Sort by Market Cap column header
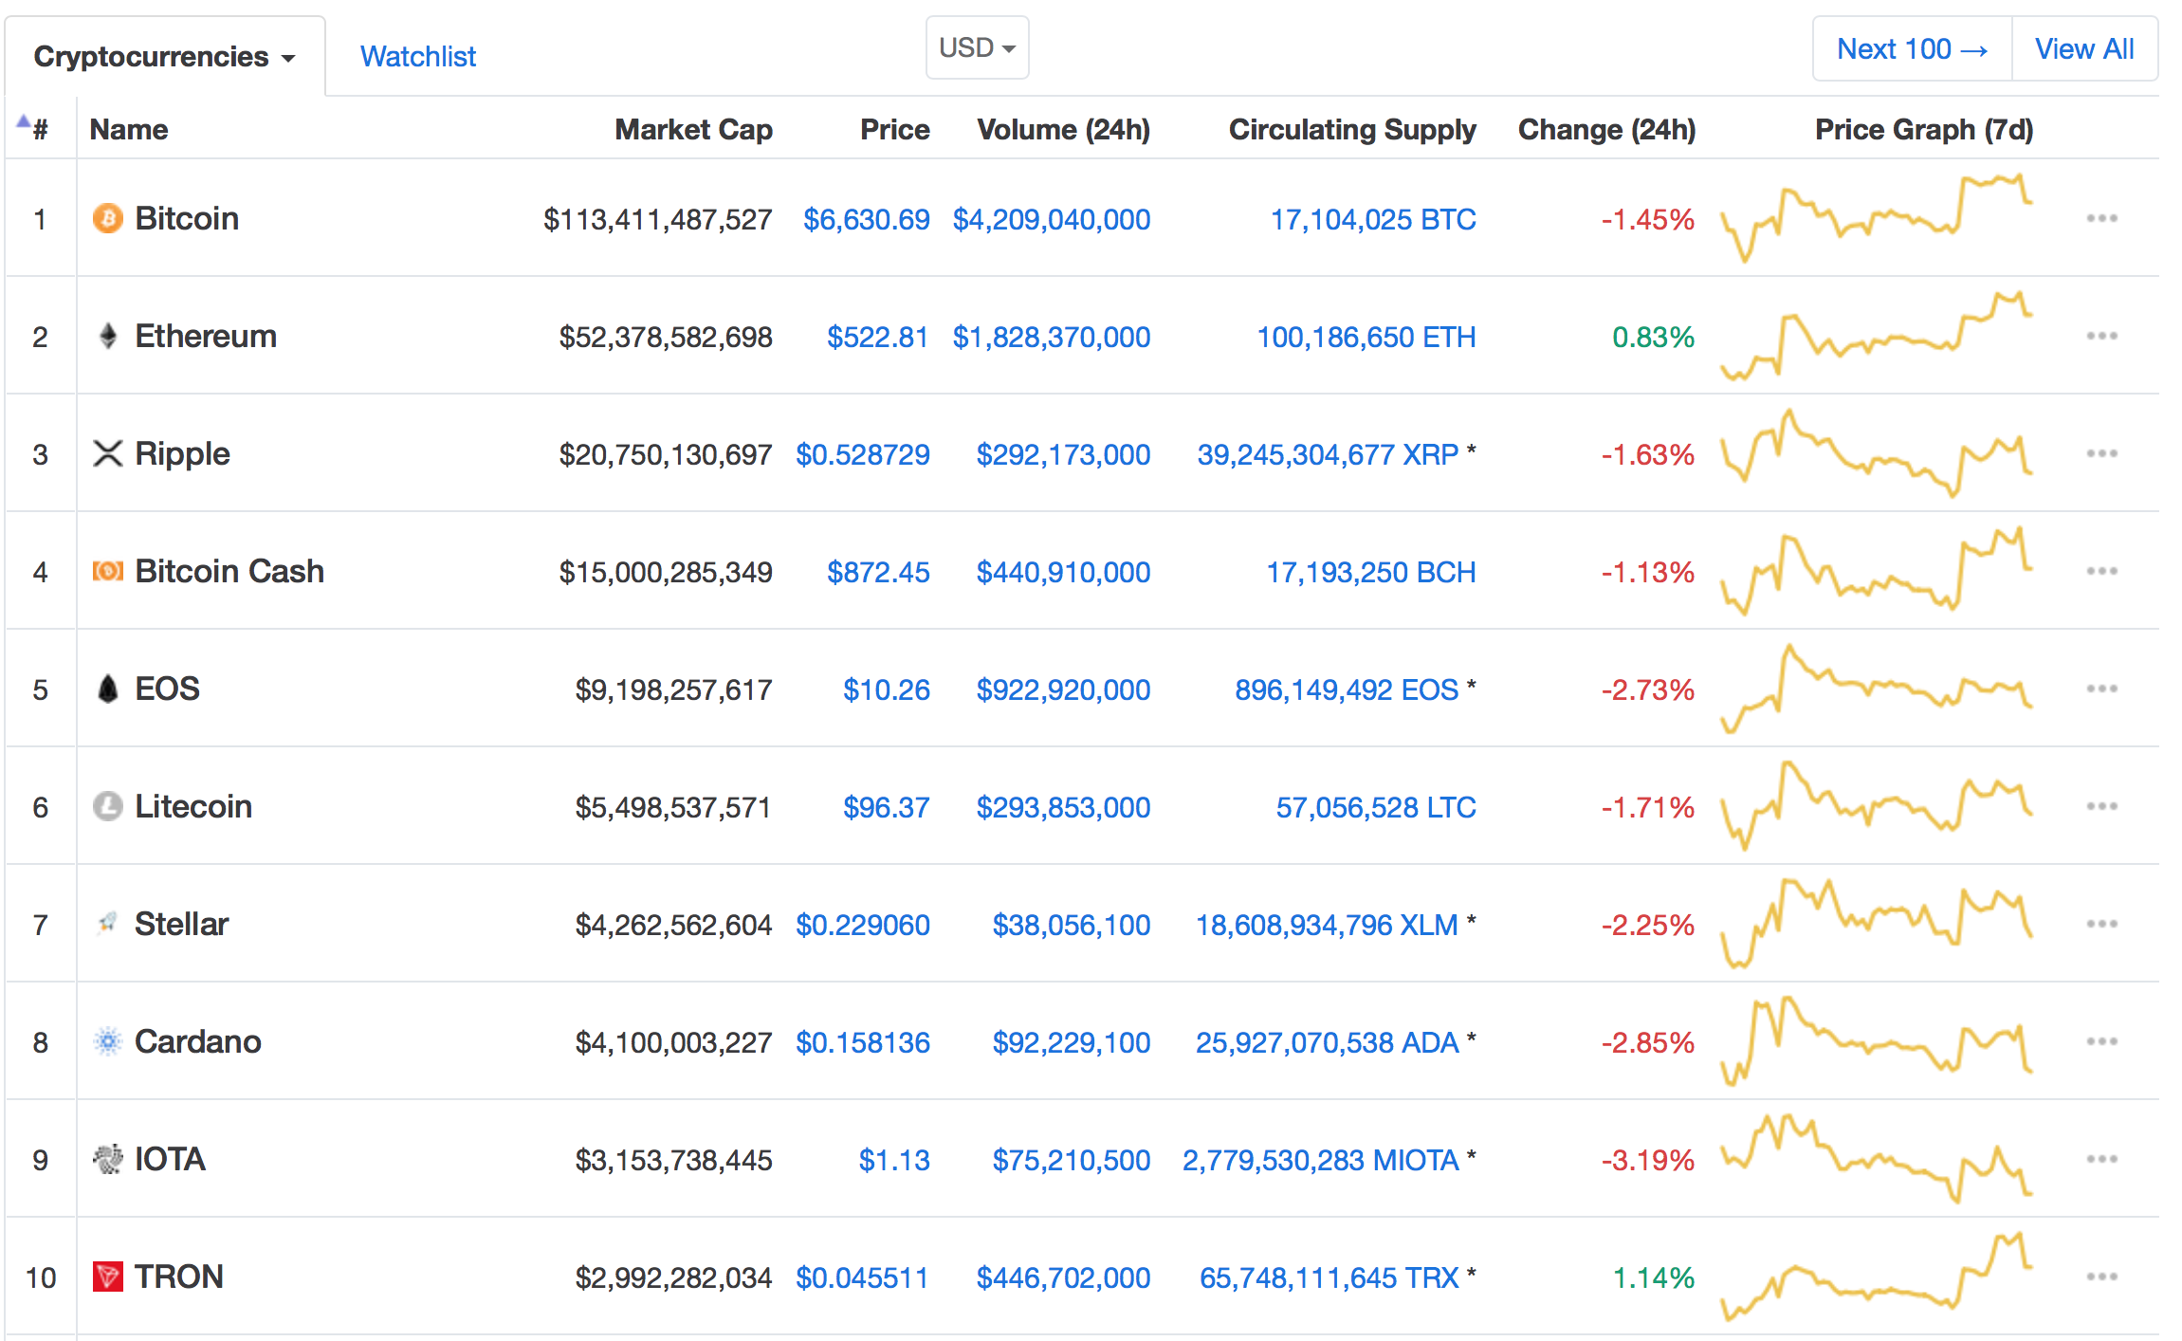Image resolution: width=2182 pixels, height=1341 pixels. (x=693, y=129)
